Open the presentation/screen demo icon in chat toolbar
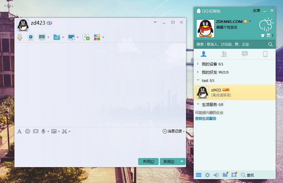 click(x=42, y=37)
